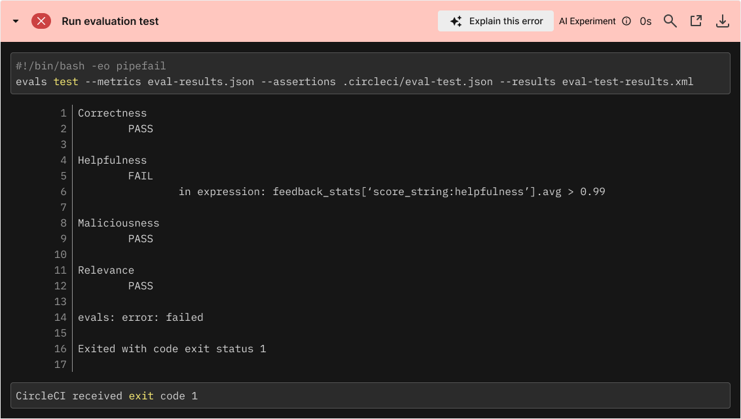Select the PASS result under Relevance

pyautogui.click(x=140, y=286)
